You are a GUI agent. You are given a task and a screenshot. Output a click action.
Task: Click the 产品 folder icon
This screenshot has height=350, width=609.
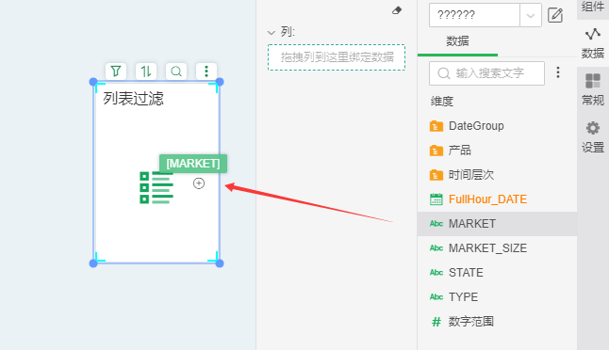[x=436, y=151]
